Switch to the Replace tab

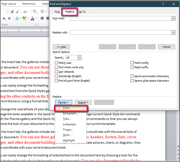click(x=69, y=12)
